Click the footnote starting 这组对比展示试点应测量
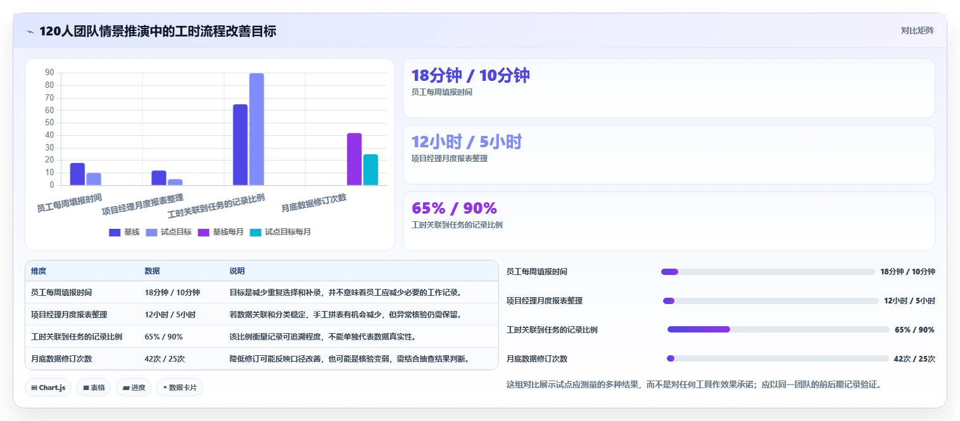 [694, 384]
